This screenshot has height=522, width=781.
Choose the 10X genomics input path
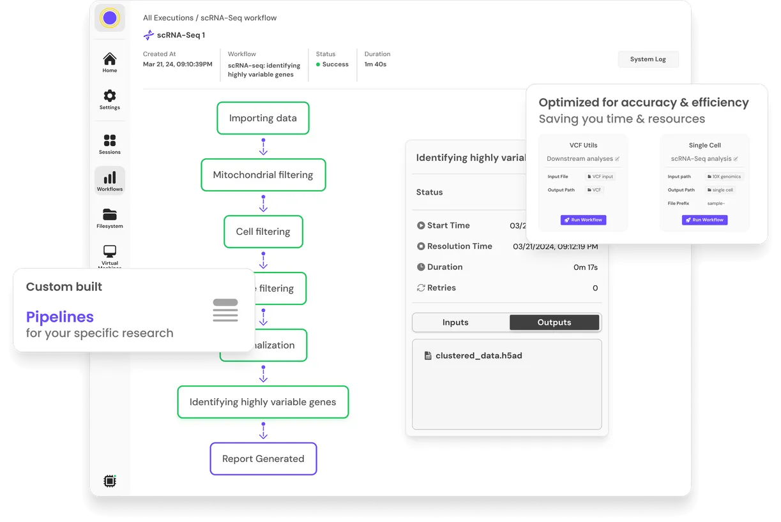(724, 177)
